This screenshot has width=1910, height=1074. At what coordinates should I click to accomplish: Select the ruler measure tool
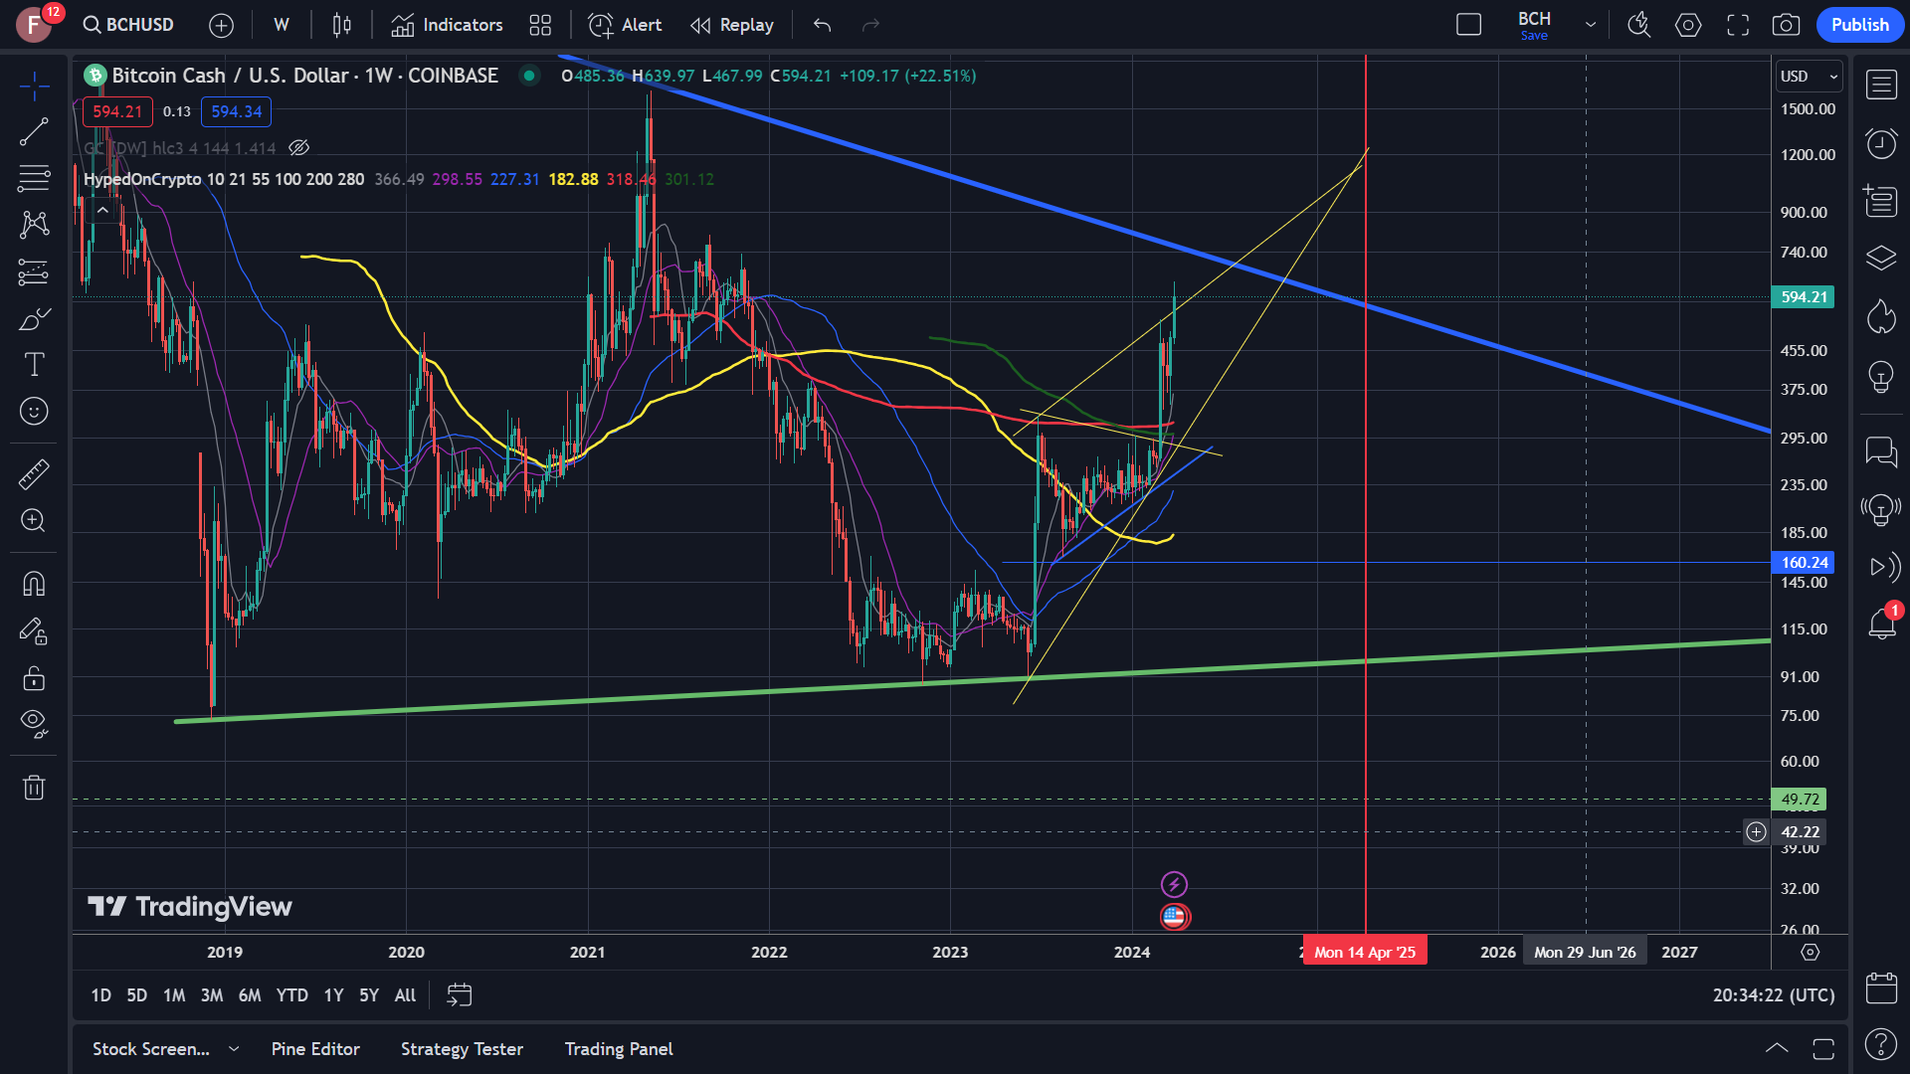pyautogui.click(x=34, y=474)
